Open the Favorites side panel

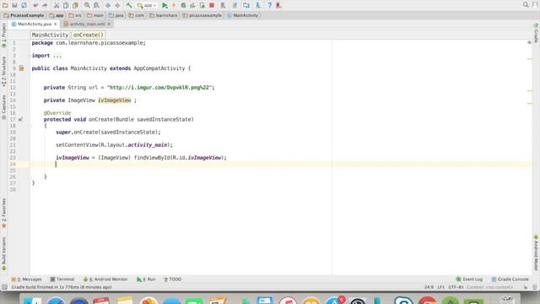(3, 213)
